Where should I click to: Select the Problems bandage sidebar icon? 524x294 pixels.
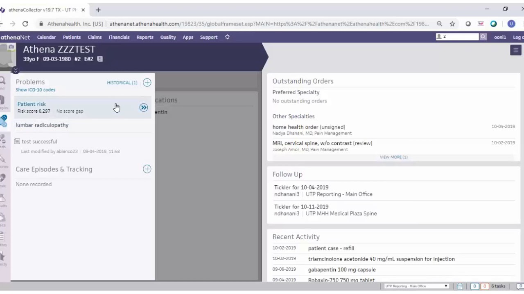pos(3,120)
